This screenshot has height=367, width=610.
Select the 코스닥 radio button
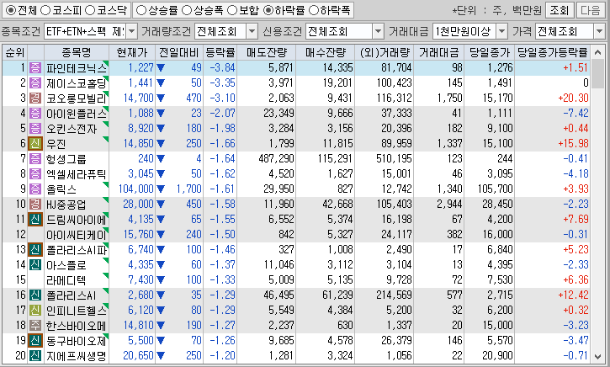(x=90, y=10)
